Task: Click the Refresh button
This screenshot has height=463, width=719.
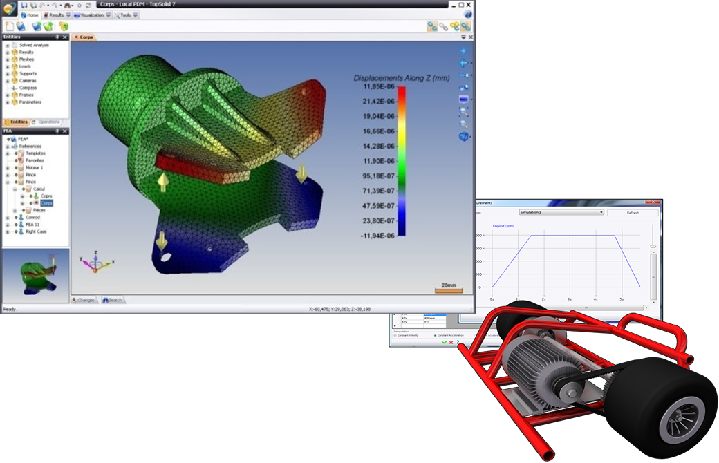Action: pyautogui.click(x=633, y=212)
